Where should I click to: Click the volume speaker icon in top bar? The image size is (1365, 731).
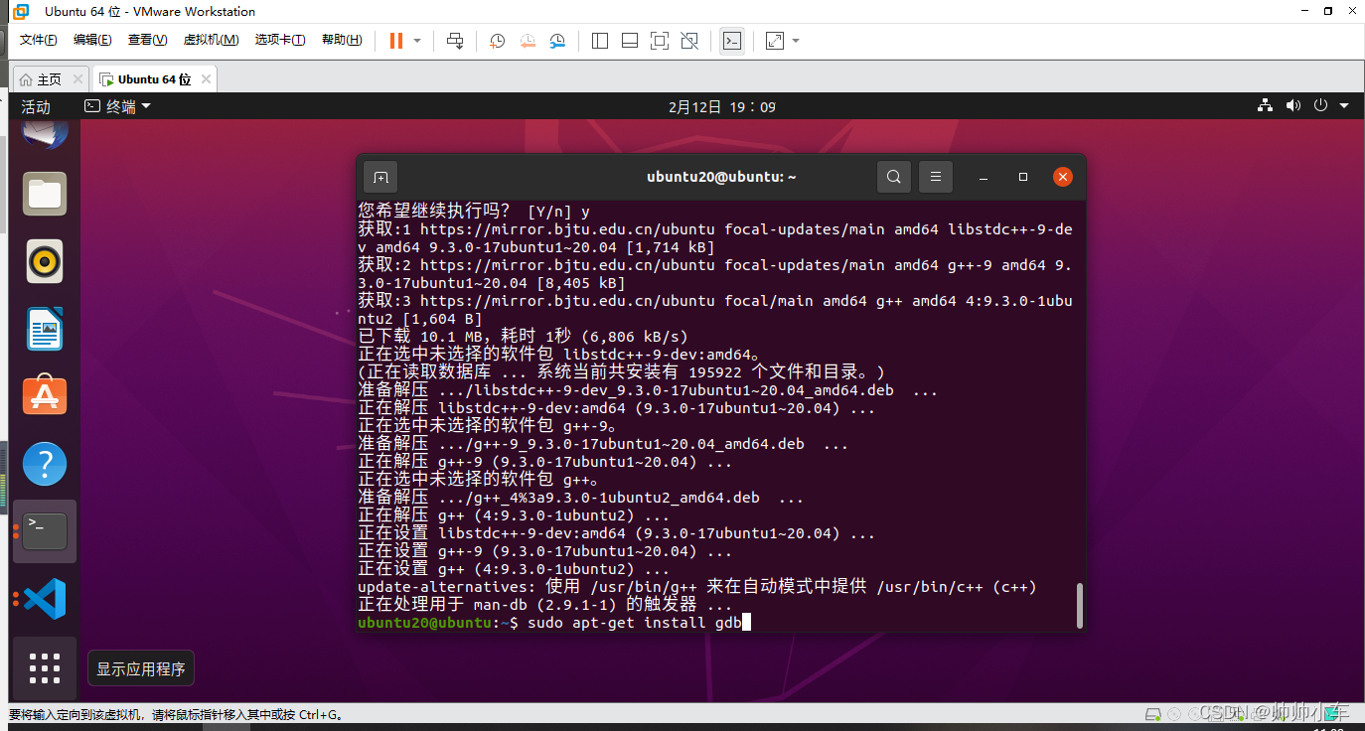click(x=1292, y=105)
